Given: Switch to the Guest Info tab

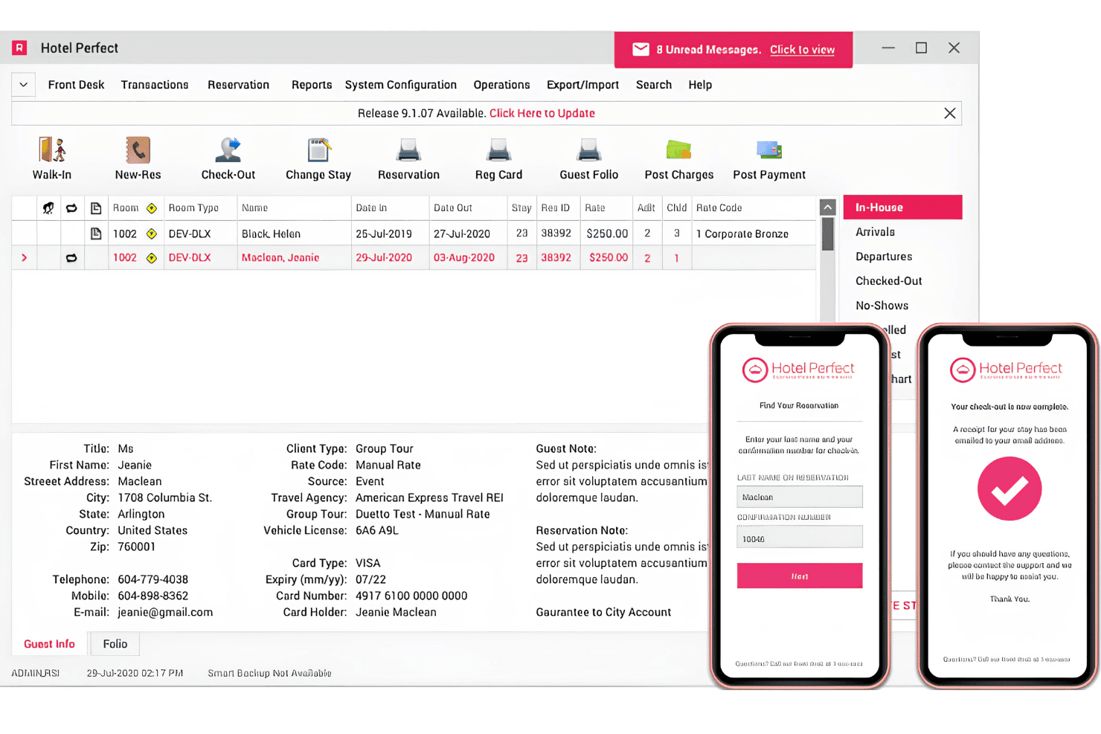Looking at the screenshot, I should [x=49, y=644].
